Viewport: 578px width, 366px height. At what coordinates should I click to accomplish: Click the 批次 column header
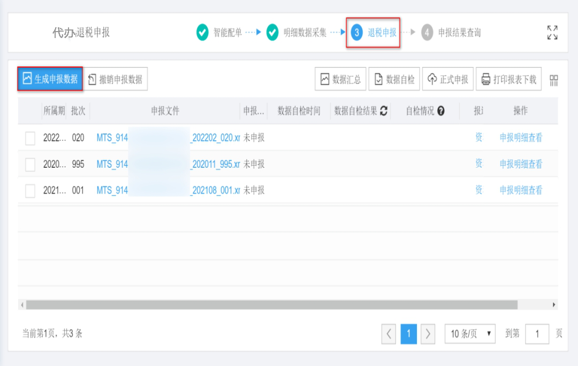click(x=78, y=111)
